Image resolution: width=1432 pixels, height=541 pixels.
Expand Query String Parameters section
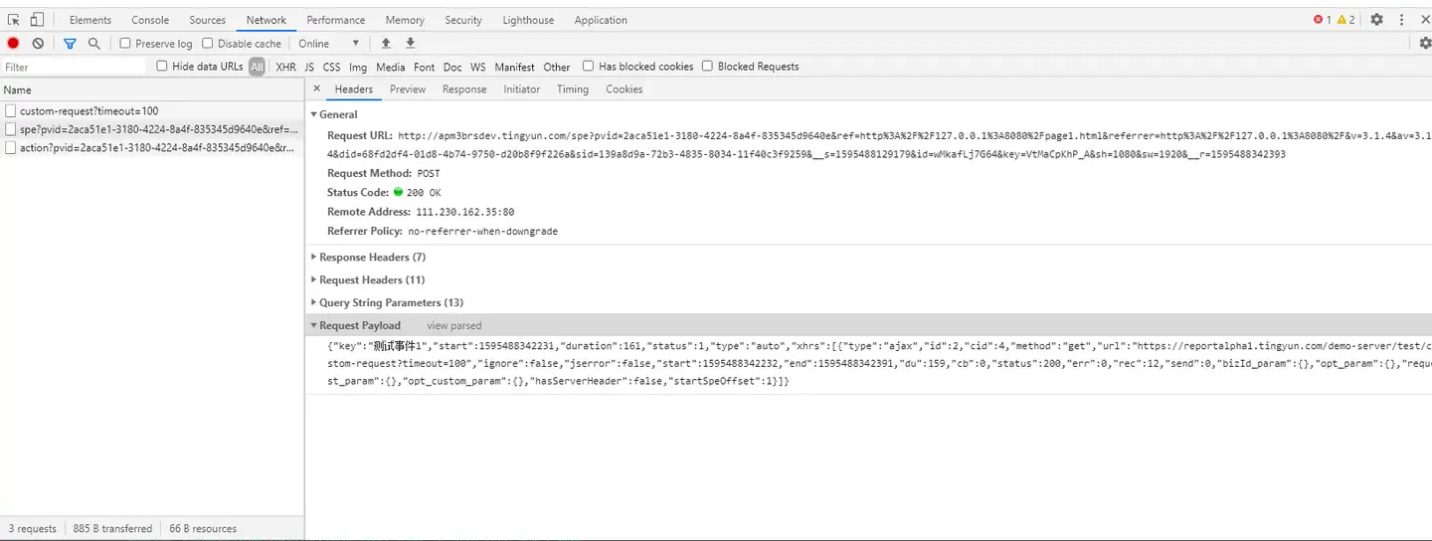390,302
